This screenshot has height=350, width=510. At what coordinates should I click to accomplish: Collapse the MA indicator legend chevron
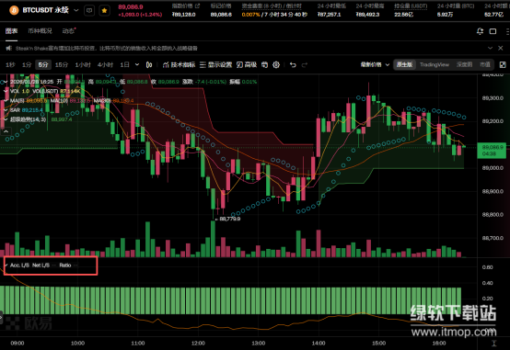click(x=6, y=101)
